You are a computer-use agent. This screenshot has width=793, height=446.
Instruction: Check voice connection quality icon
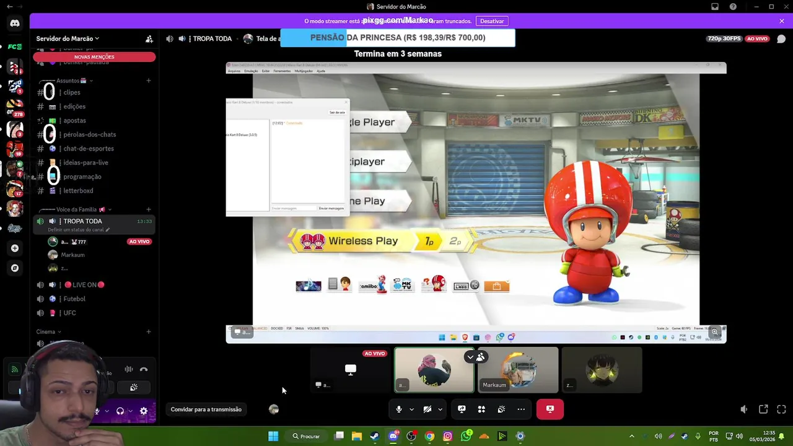pyautogui.click(x=14, y=369)
